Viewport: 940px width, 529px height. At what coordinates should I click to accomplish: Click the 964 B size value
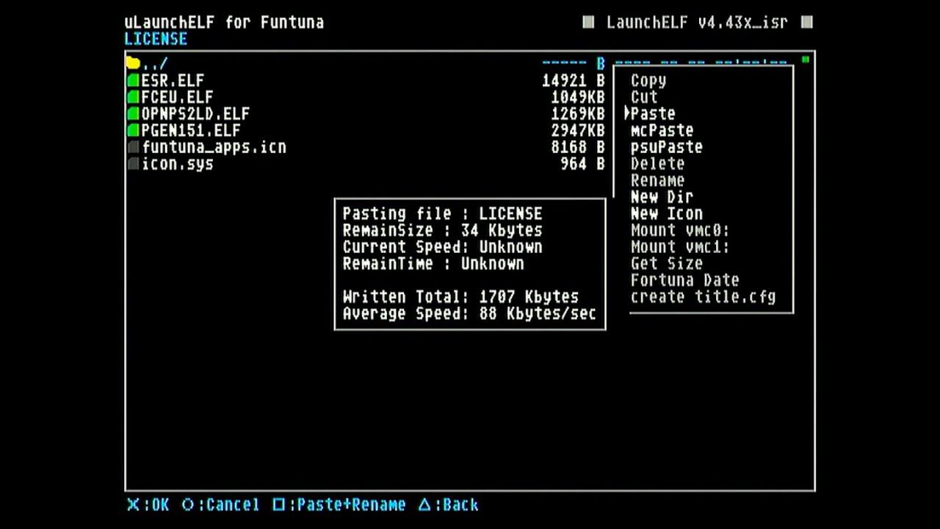point(583,165)
